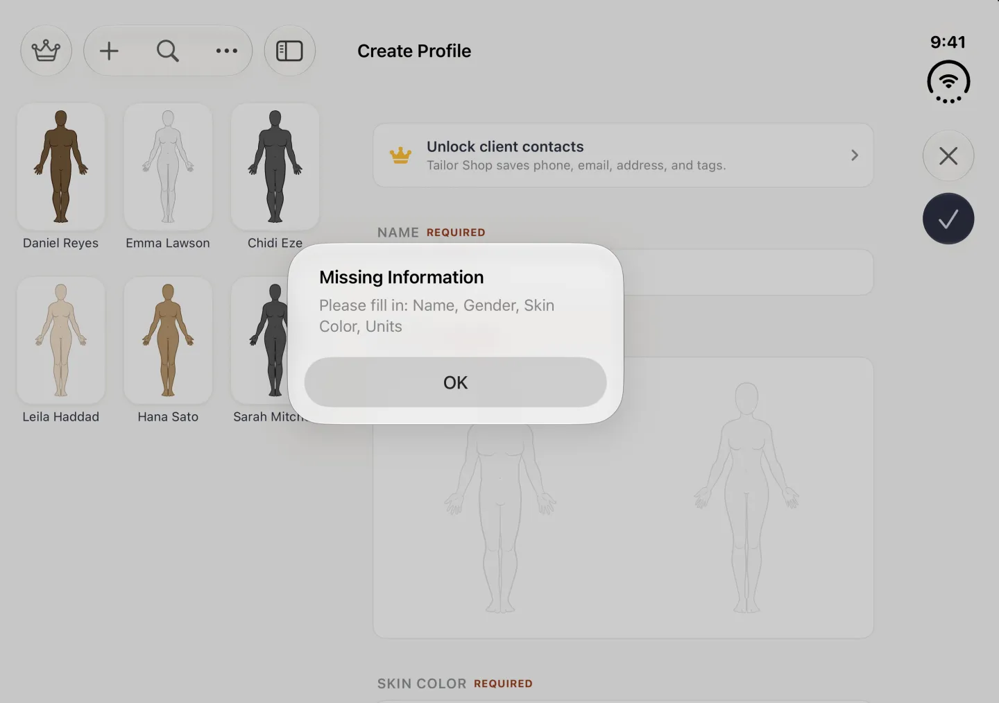Select Leila Haddad profile thumbnail
This screenshot has height=703, width=999.
tap(61, 340)
